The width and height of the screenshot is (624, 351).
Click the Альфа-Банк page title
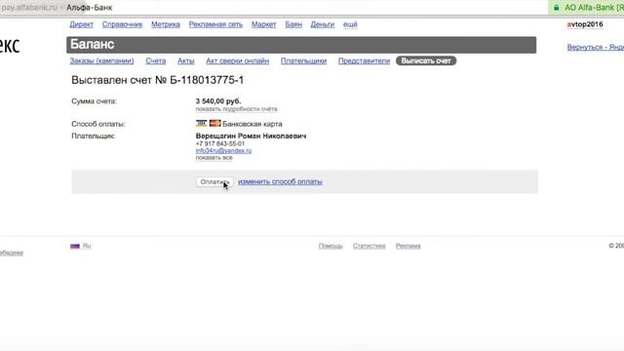point(89,8)
